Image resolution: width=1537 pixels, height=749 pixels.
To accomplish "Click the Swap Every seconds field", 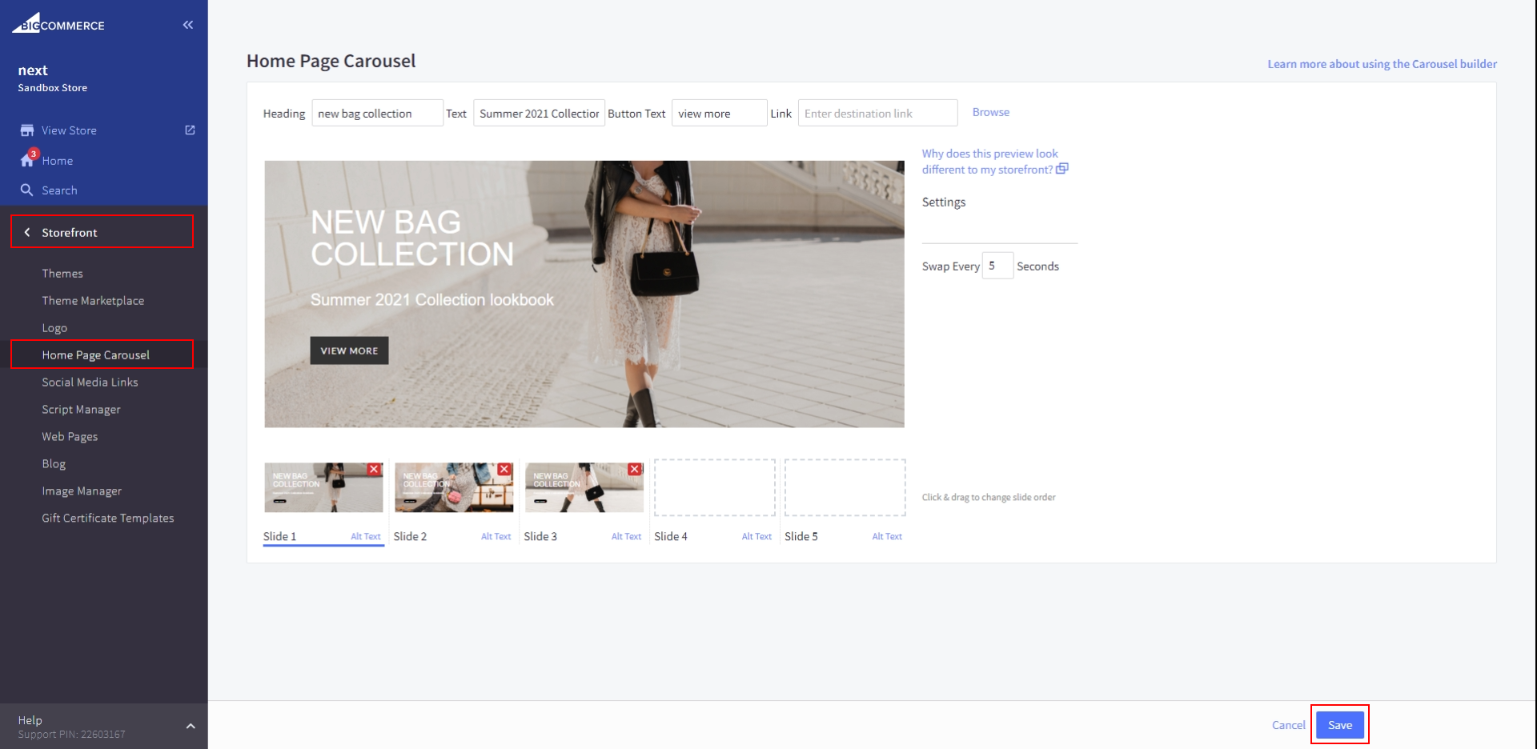I will point(997,266).
